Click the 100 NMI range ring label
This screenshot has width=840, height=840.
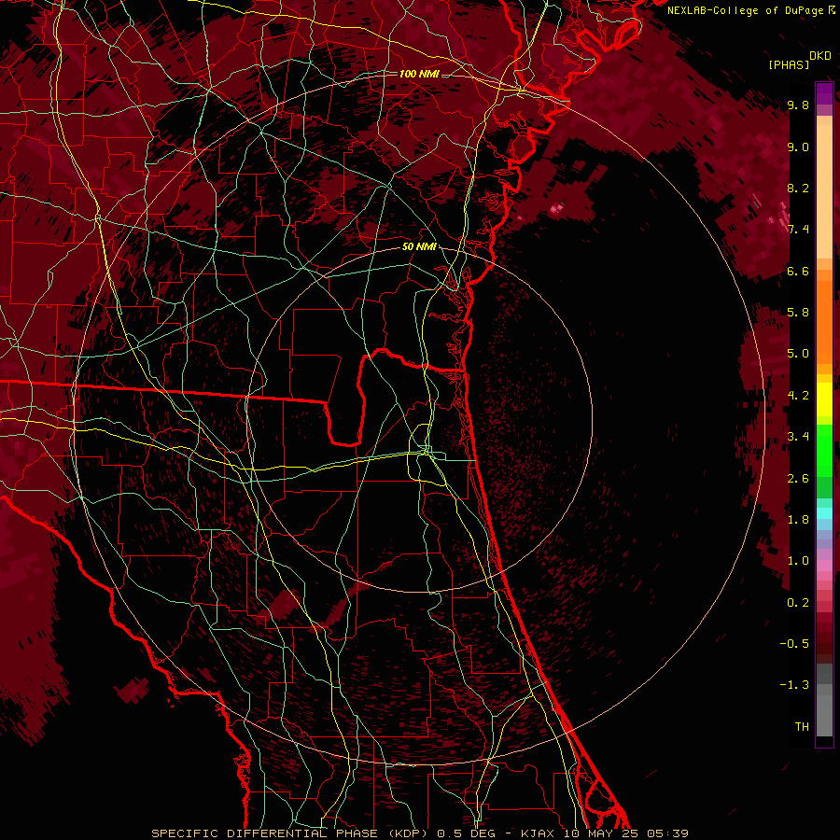pyautogui.click(x=419, y=74)
